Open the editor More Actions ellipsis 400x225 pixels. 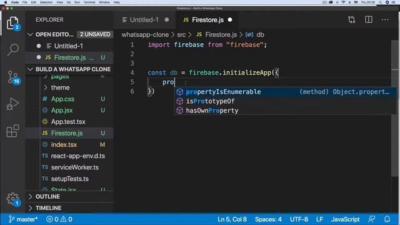pos(385,19)
